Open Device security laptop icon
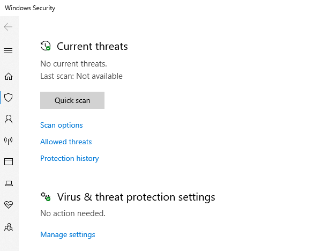Image resolution: width=321 pixels, height=251 pixels. click(x=9, y=183)
